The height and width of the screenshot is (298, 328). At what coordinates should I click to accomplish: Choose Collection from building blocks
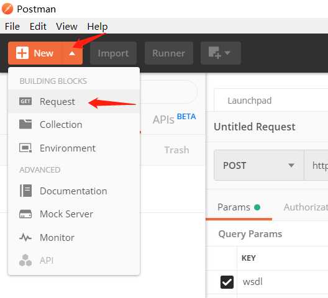pos(74,125)
